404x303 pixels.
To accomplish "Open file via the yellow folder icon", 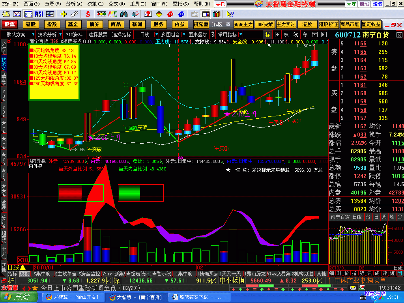I will pos(6,14).
